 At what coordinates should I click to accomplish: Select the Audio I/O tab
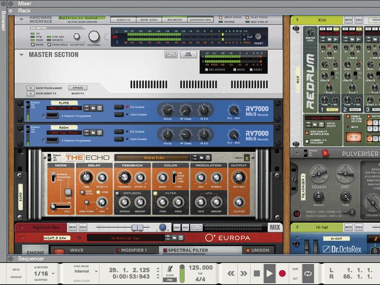[123, 20]
